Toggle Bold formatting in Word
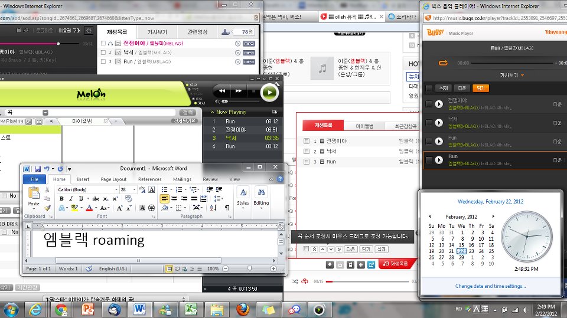Image resolution: width=567 pixels, height=318 pixels. tap(61, 199)
